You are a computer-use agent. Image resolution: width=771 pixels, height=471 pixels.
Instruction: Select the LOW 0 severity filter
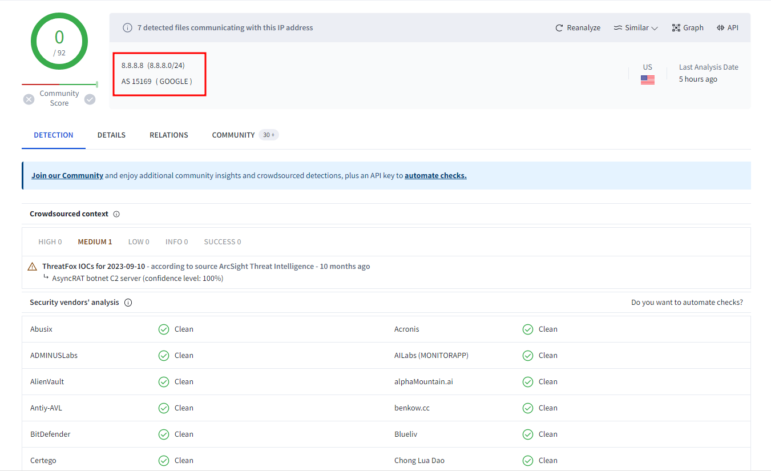click(139, 241)
